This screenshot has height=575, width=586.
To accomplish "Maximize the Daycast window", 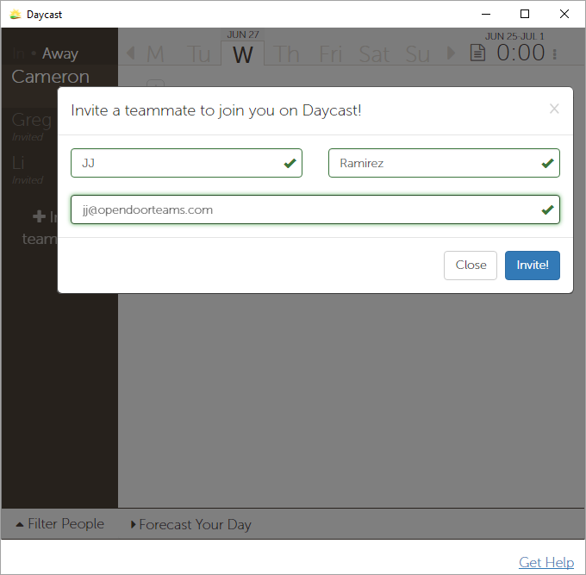I will 525,14.
